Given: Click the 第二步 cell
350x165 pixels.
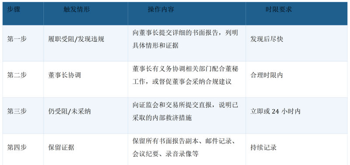Looking at the screenshot, I should pyautogui.click(x=23, y=79).
